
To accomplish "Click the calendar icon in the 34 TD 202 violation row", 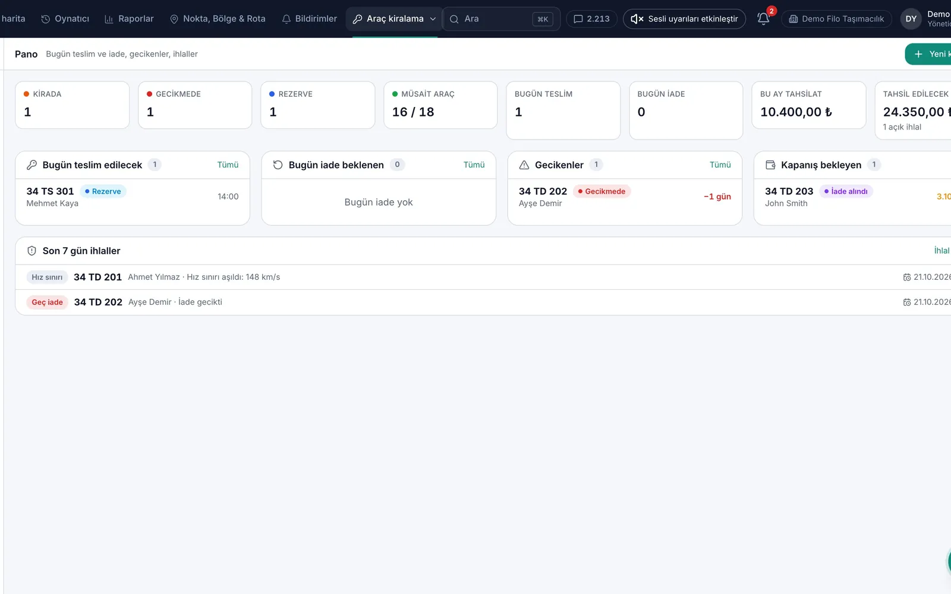I will [x=907, y=302].
